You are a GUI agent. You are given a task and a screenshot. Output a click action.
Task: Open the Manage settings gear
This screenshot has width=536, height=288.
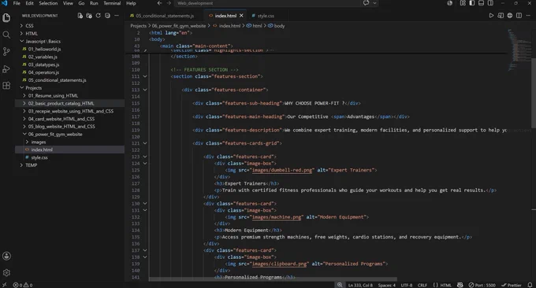tap(6, 272)
